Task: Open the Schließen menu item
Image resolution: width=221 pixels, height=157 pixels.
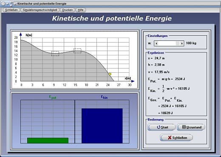Action: point(11,10)
